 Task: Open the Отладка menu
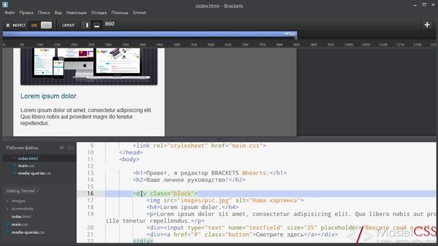click(99, 12)
